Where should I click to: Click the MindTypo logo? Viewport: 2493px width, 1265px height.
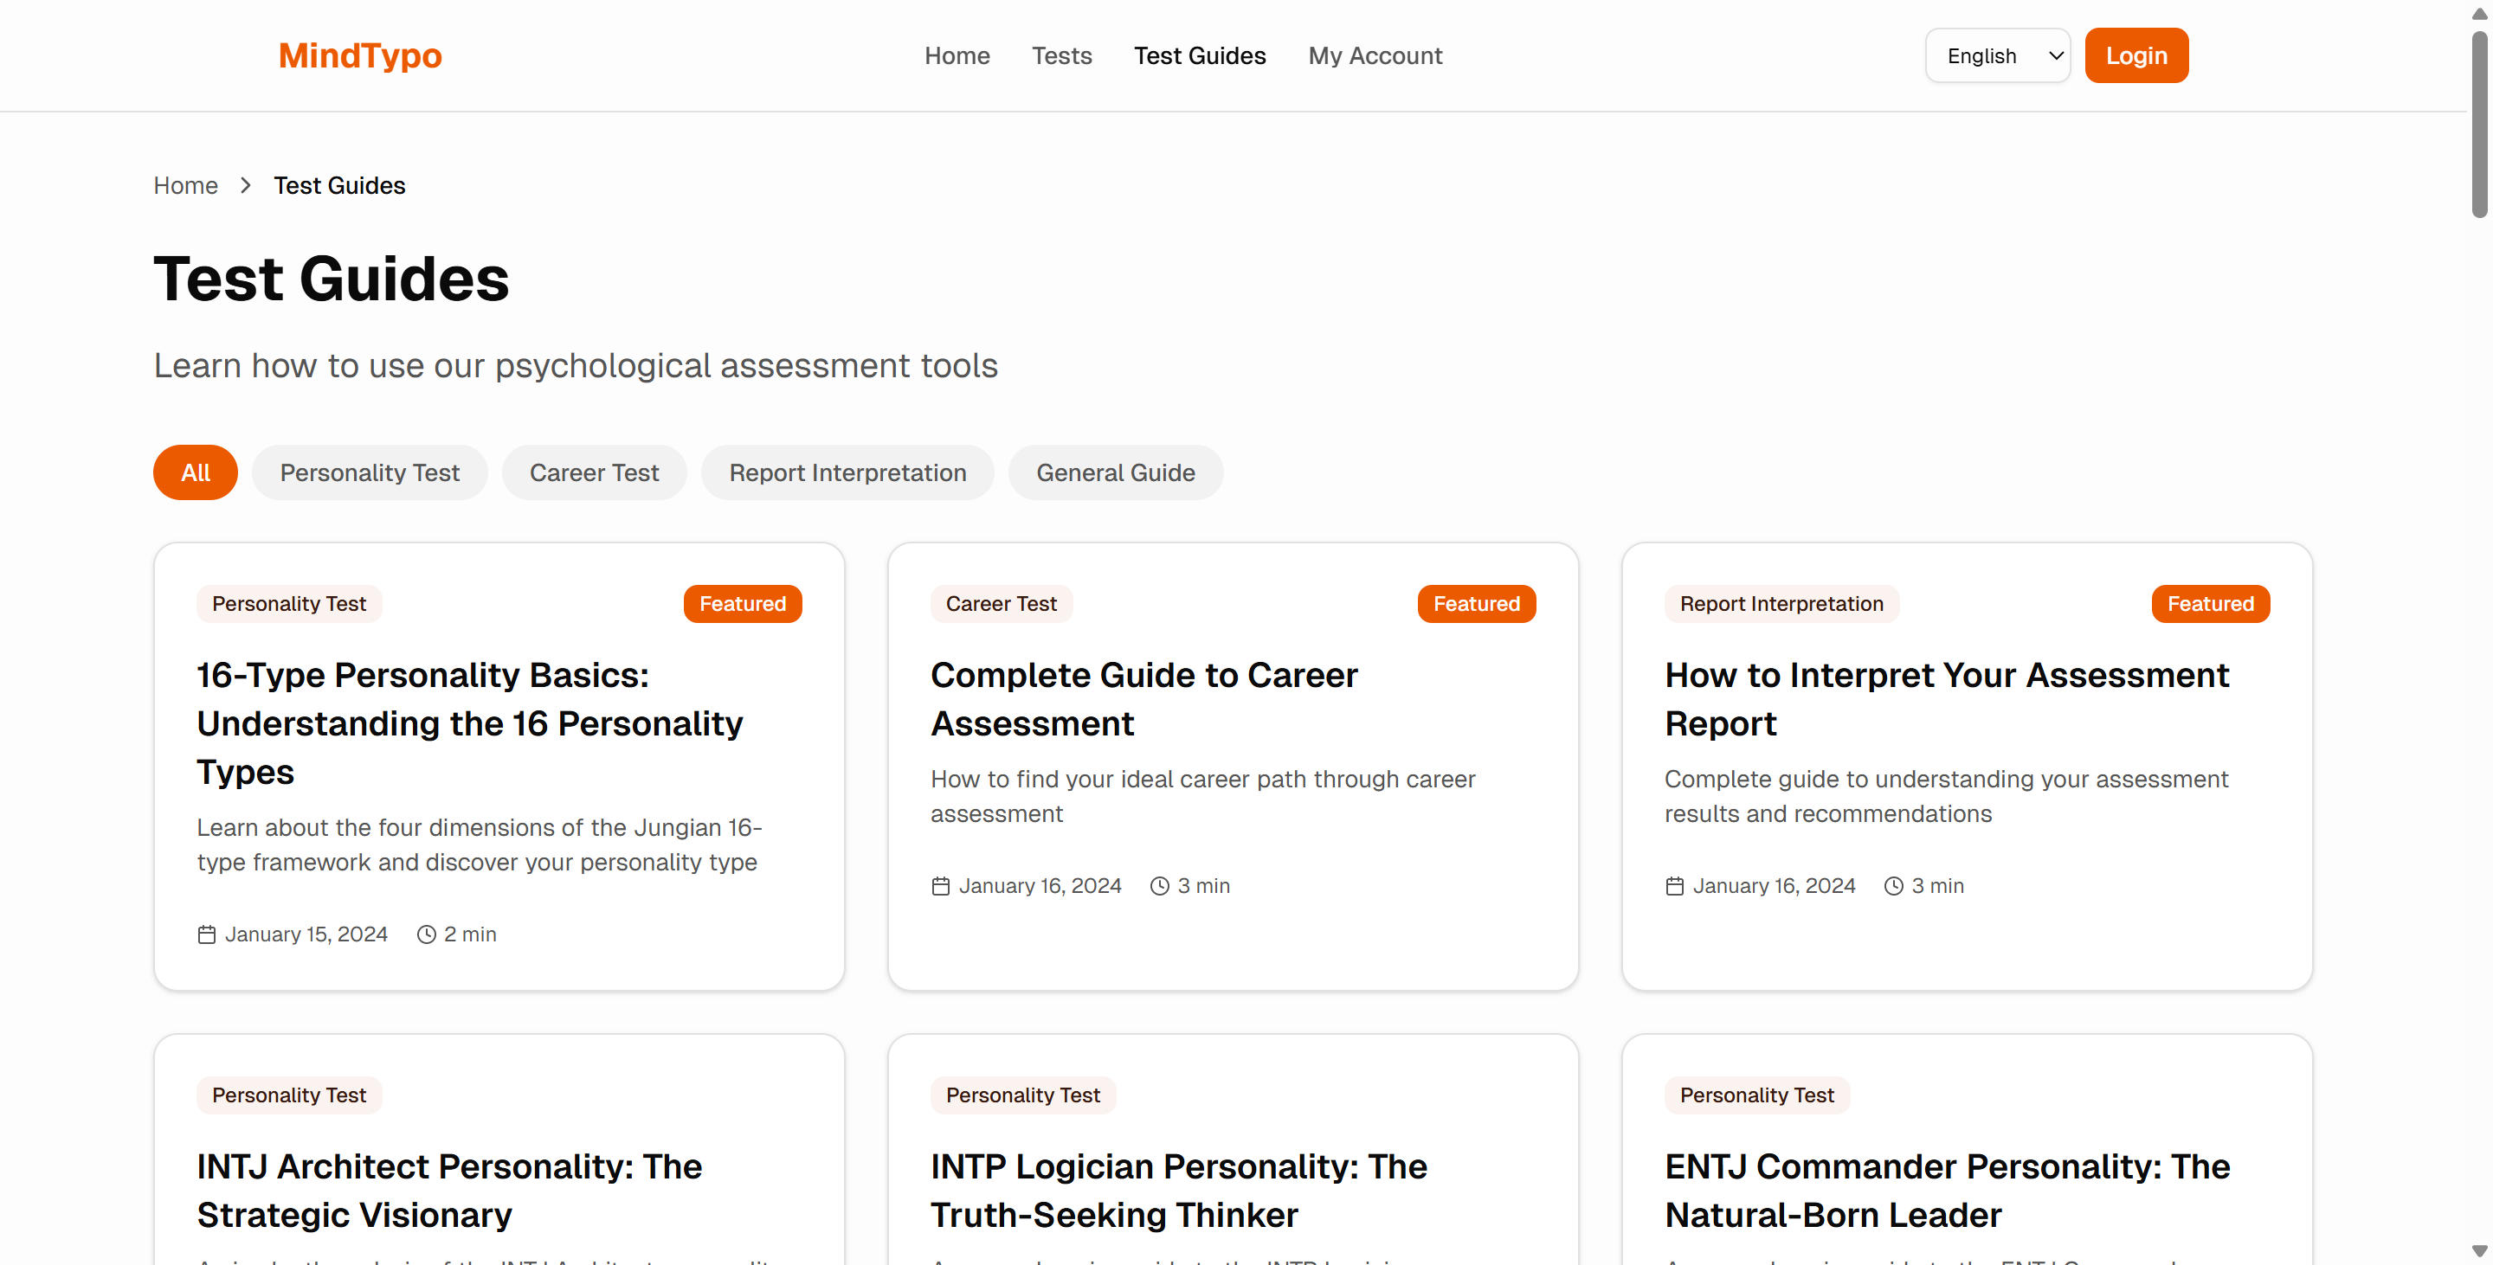pos(360,55)
